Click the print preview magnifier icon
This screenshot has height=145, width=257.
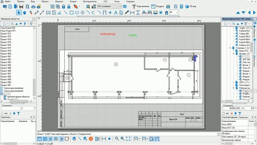pyautogui.click(x=27, y=6)
